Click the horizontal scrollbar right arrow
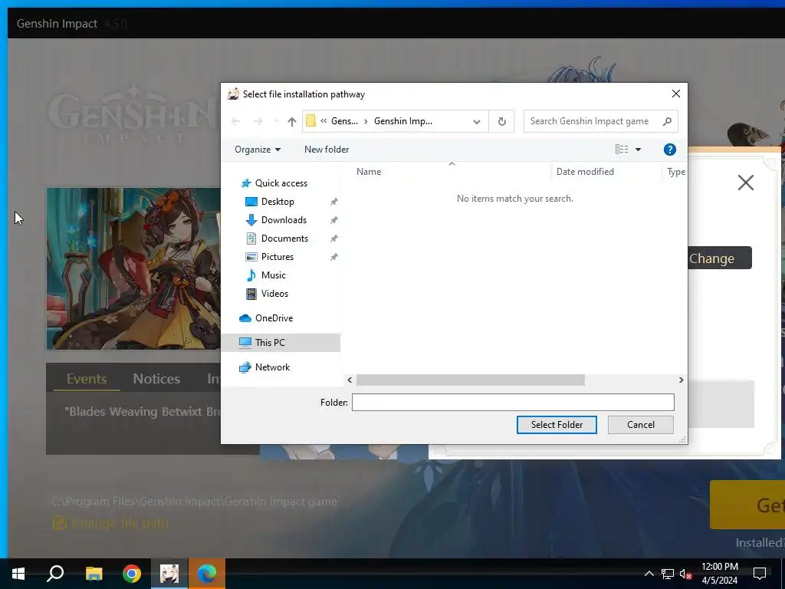 [x=681, y=380]
